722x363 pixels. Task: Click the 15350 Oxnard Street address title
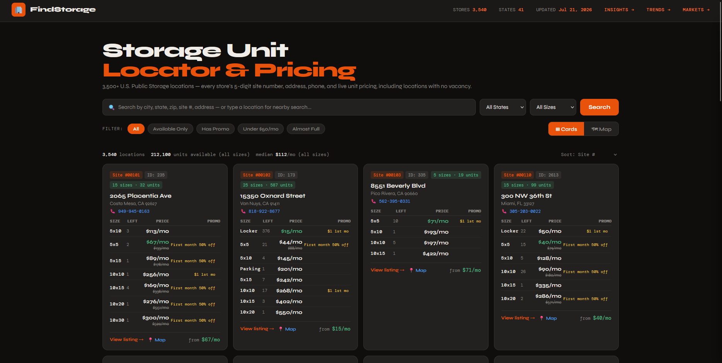(272, 196)
